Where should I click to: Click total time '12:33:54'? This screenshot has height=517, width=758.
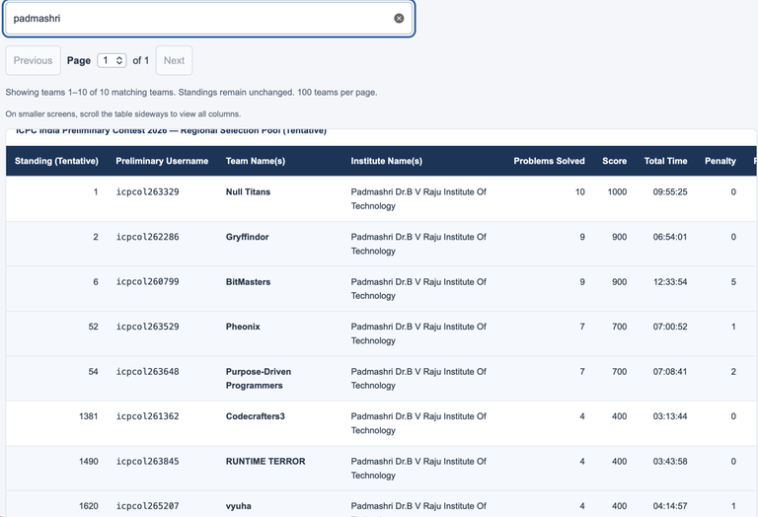coord(670,282)
